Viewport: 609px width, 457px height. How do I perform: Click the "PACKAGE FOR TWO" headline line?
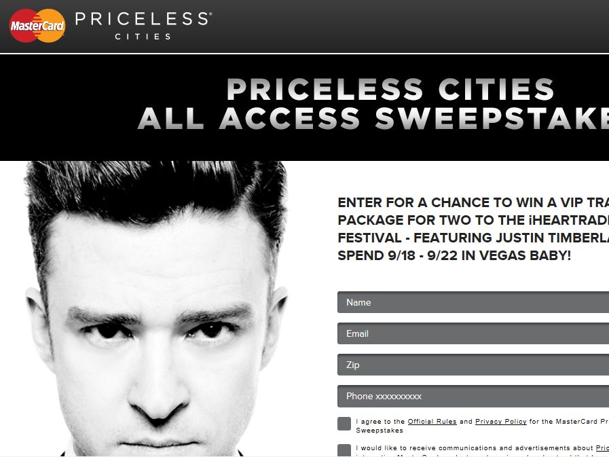tap(473, 220)
